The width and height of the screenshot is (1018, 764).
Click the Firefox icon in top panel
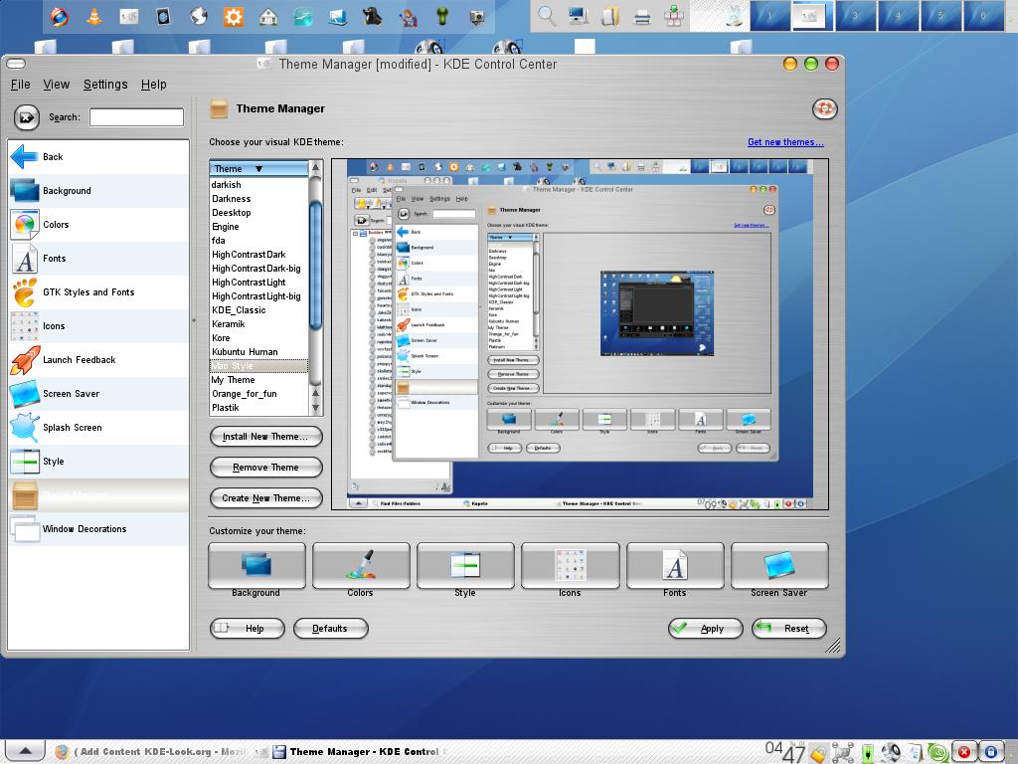point(59,16)
